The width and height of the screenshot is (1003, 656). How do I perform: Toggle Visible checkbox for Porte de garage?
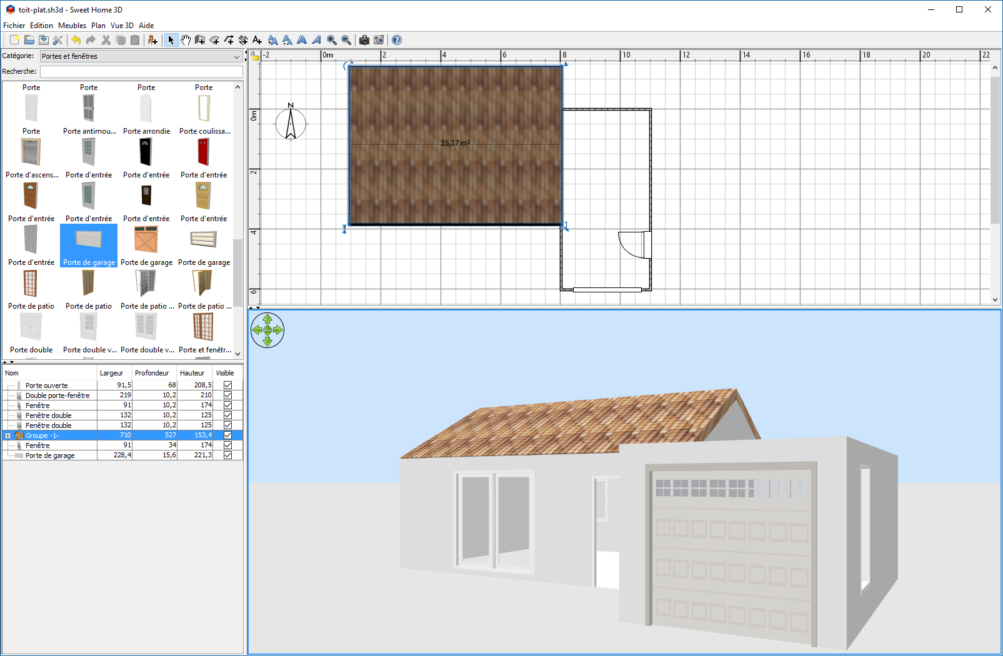(228, 455)
